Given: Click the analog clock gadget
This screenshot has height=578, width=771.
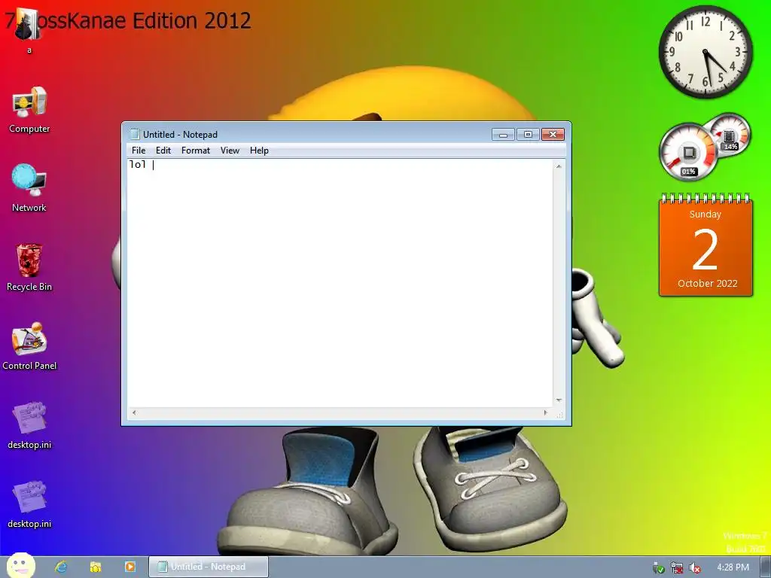Looking at the screenshot, I should (705, 52).
